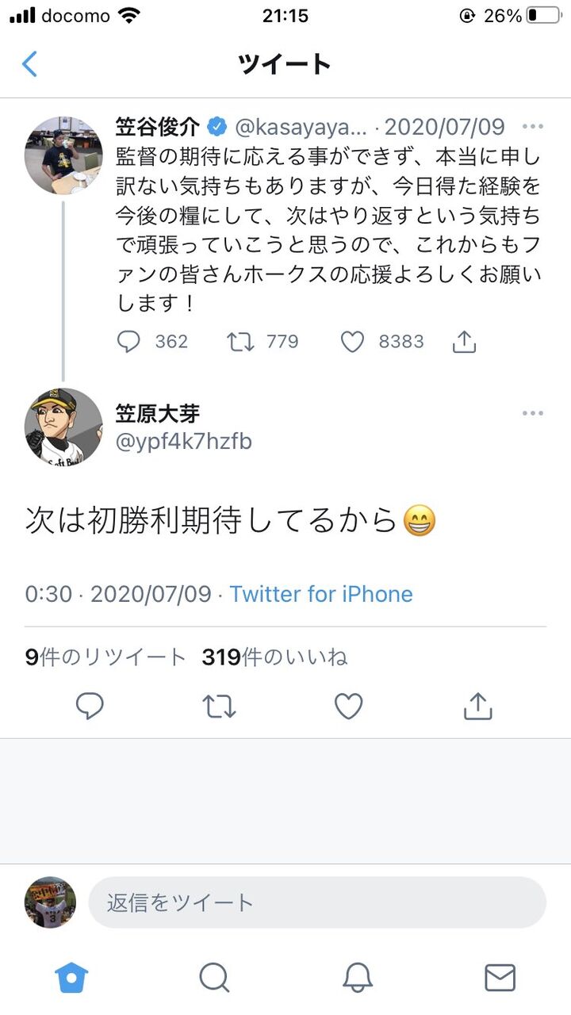
Task: View the 319件のいいね list
Action: click(274, 657)
